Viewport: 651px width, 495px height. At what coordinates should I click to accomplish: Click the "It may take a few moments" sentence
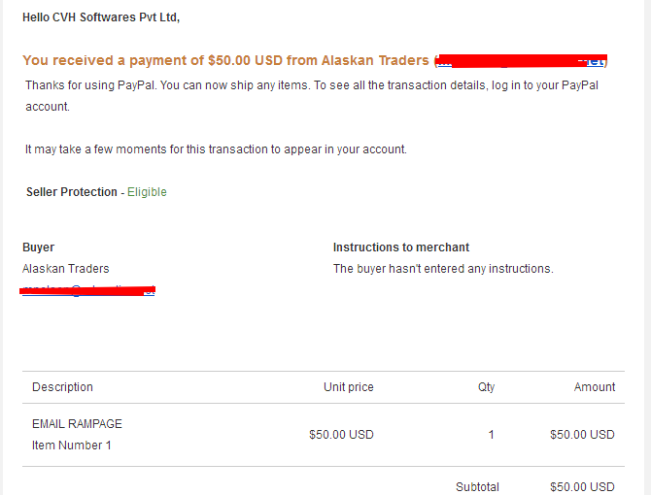pos(216,149)
